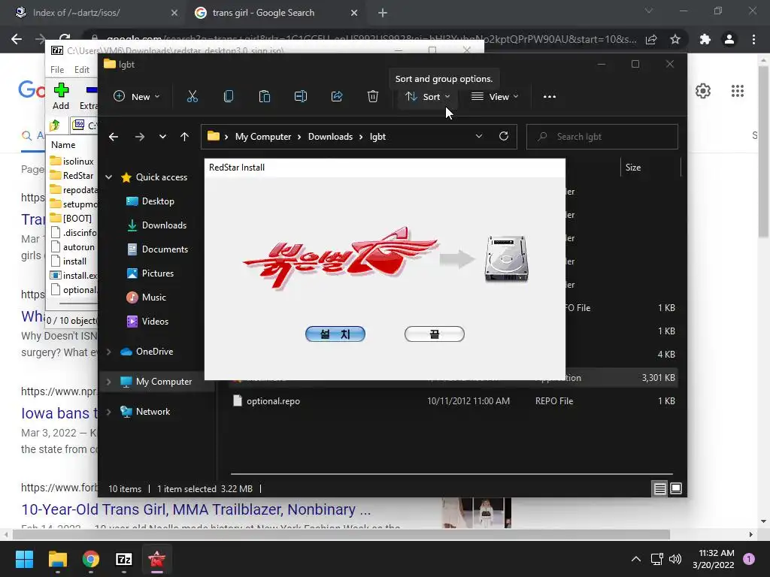Open the New item dropdown
770x577 pixels.
tap(137, 97)
